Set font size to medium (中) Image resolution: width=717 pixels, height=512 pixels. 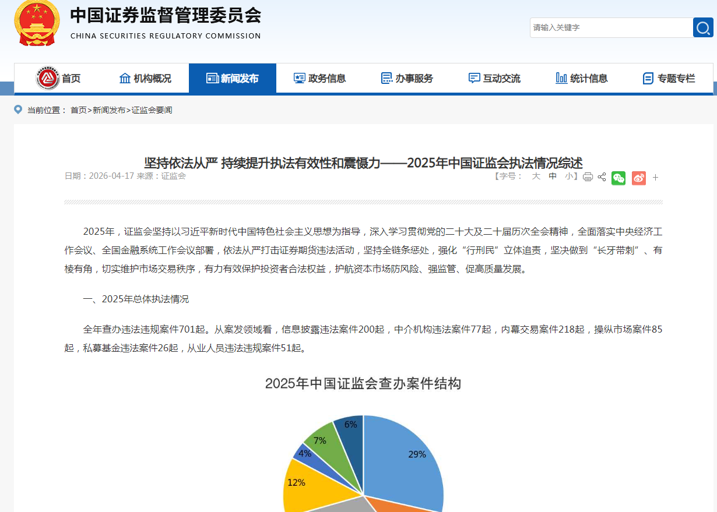(x=553, y=176)
